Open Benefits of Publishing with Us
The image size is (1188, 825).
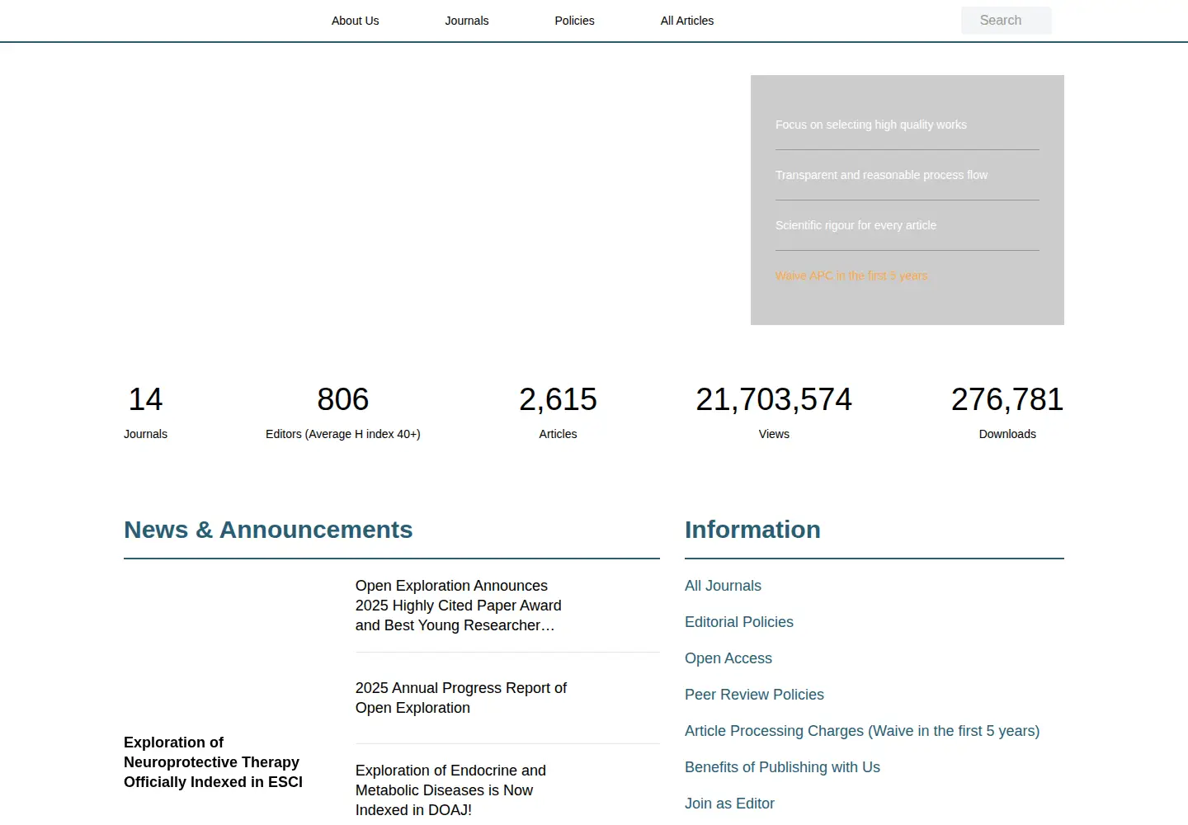(x=782, y=767)
